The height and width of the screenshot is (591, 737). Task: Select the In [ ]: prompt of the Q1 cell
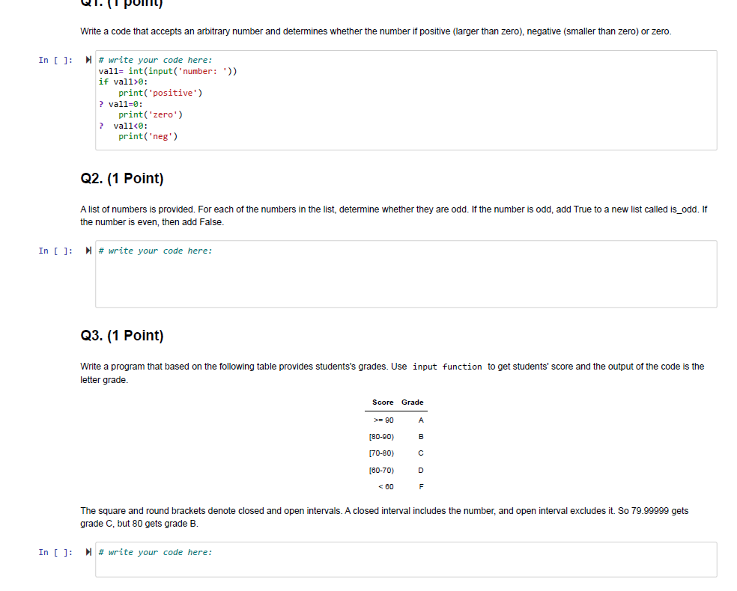55,60
